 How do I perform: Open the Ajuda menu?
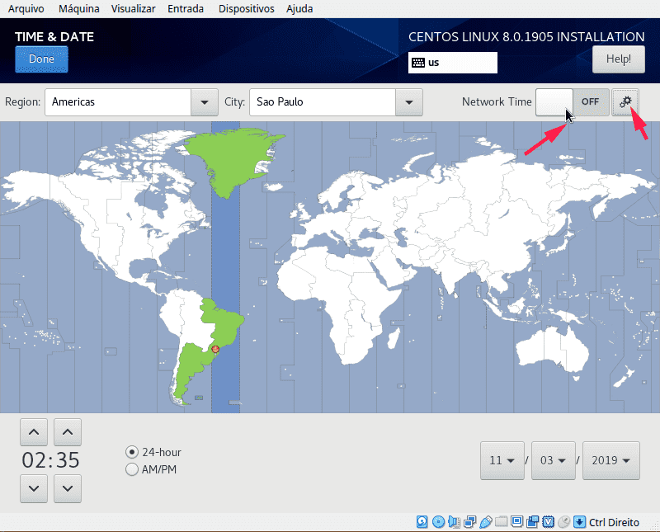coord(299,9)
